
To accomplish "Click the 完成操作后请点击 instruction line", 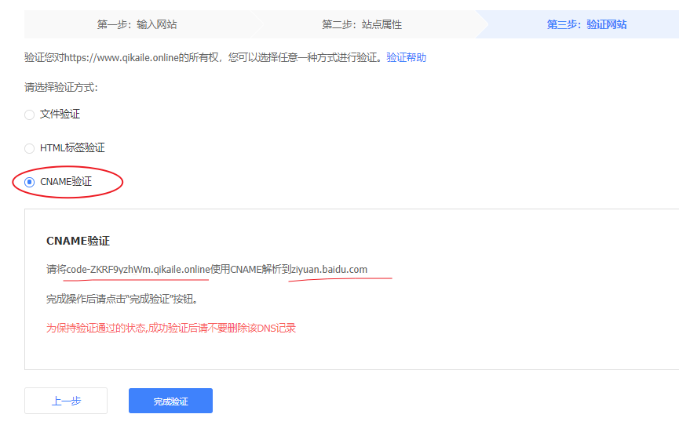I will click(x=122, y=299).
